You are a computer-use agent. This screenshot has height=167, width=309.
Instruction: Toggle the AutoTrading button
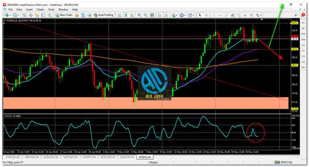tap(103, 15)
